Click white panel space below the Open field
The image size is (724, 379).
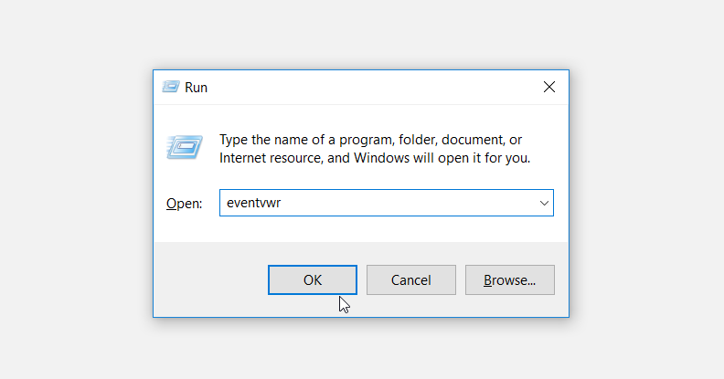[366, 230]
